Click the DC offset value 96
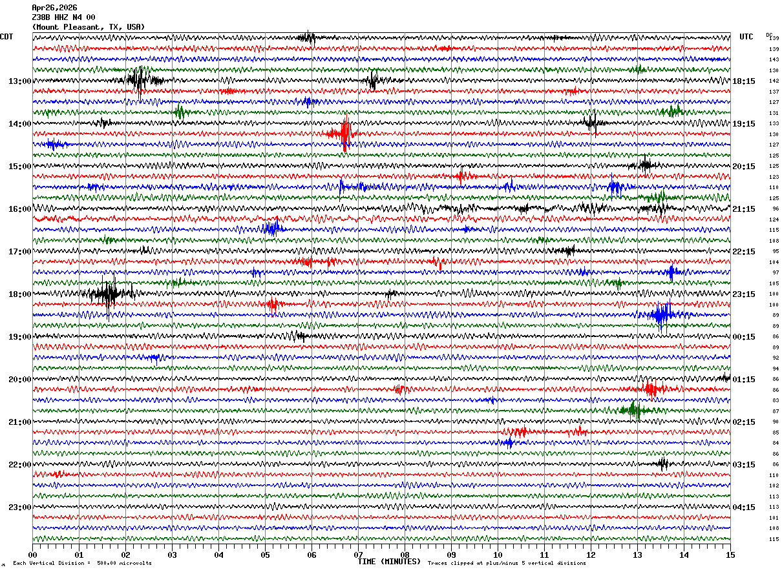 coord(775,209)
